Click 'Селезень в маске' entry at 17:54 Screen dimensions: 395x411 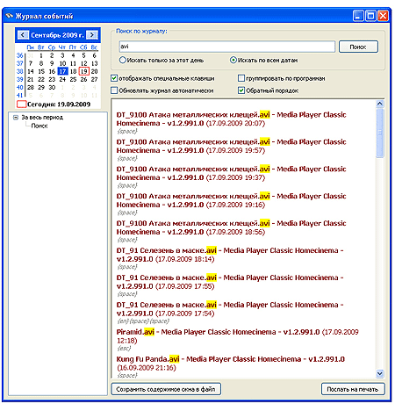(x=230, y=309)
